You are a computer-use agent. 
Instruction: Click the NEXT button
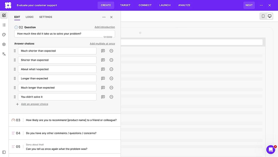pos(249,5)
